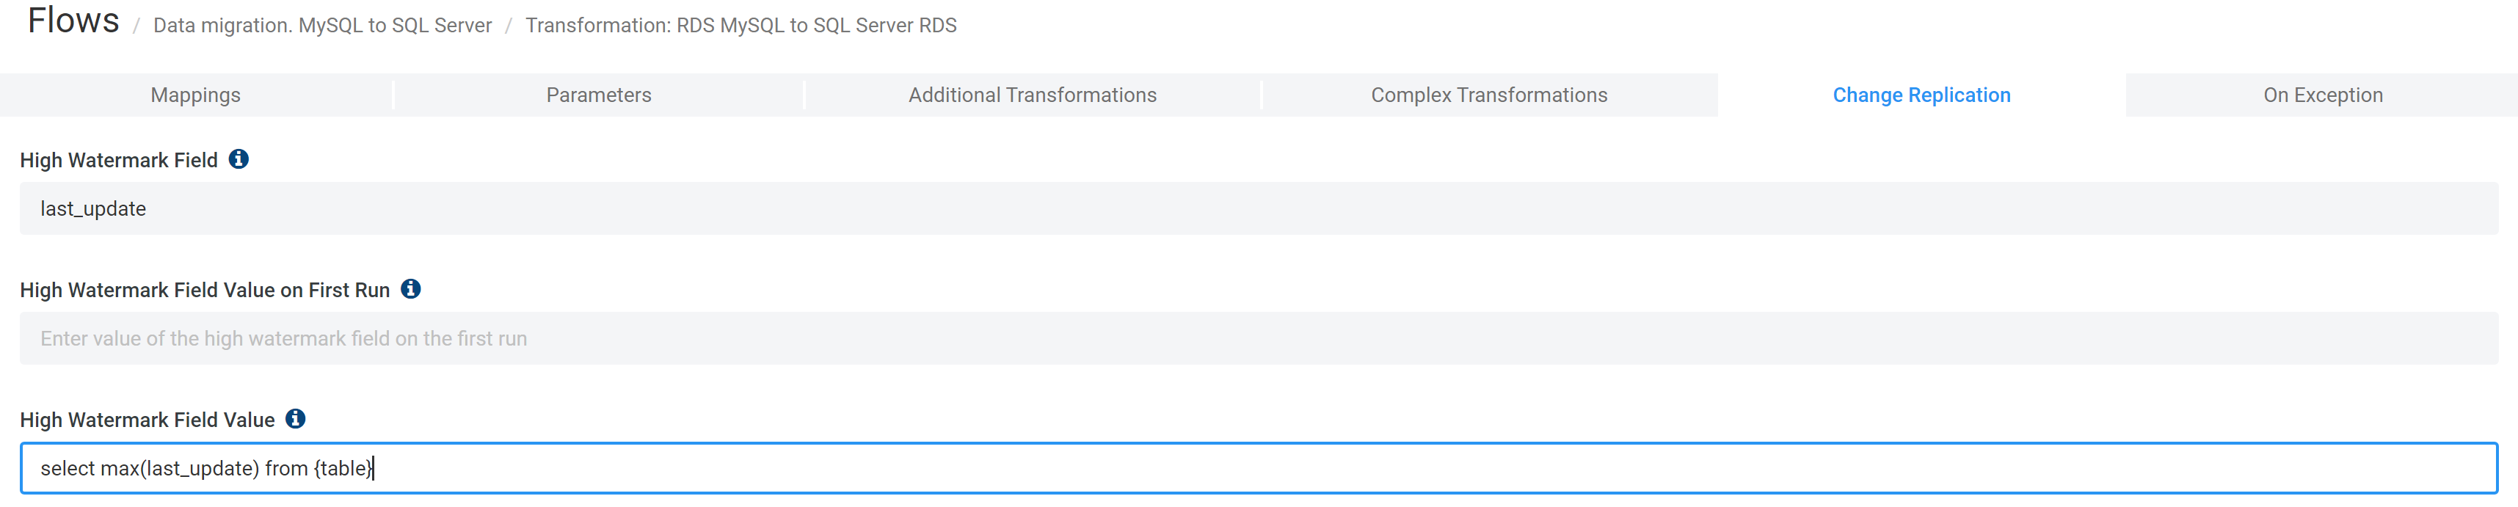The width and height of the screenshot is (2518, 507).
Task: Select the Additional Transformations tab
Action: point(1032,95)
